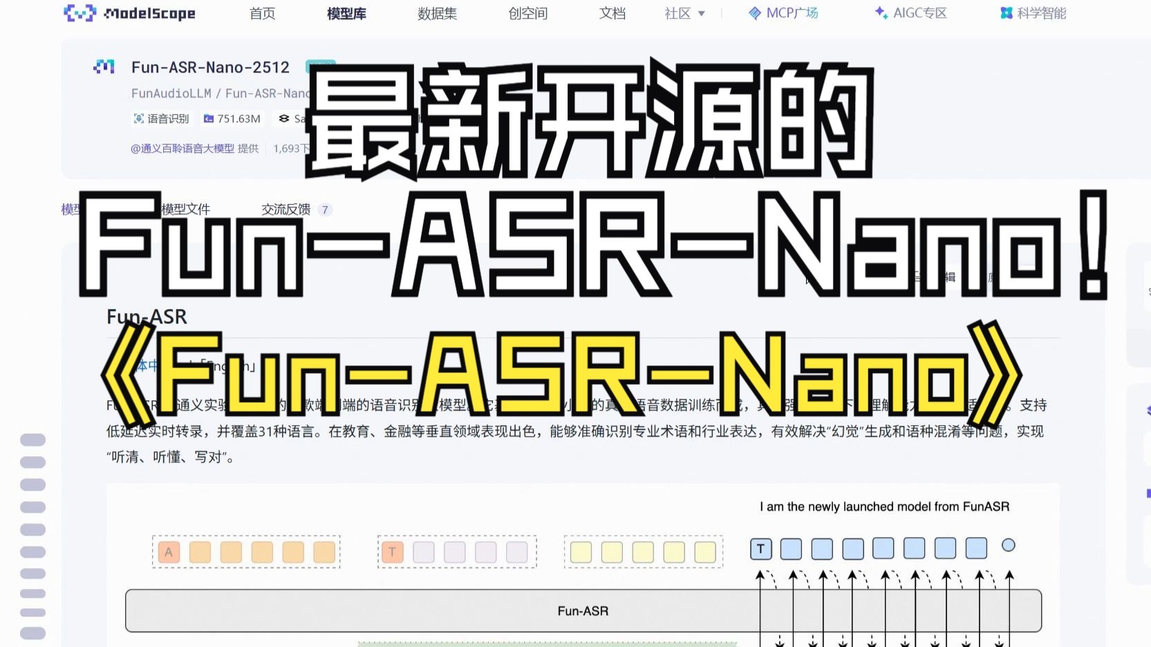The width and height of the screenshot is (1151, 647).
Task: Click the 交流反馈 count badge 7
Action: click(325, 209)
